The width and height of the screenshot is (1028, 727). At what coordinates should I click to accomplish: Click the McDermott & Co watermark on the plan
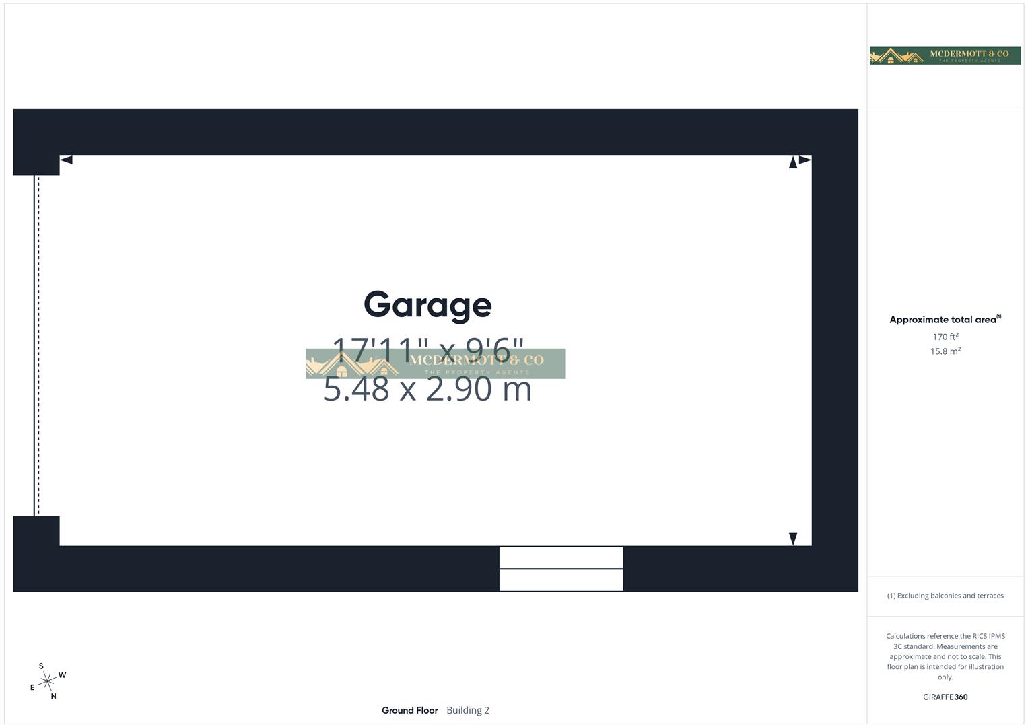click(436, 363)
